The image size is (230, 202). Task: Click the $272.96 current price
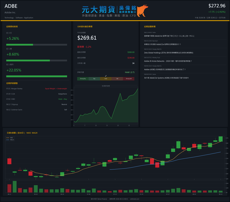click(x=217, y=6)
